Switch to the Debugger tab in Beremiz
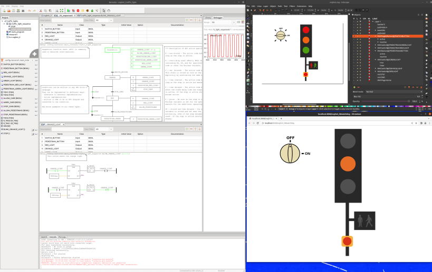The width and height of the screenshot is (432, 272). tap(218, 17)
